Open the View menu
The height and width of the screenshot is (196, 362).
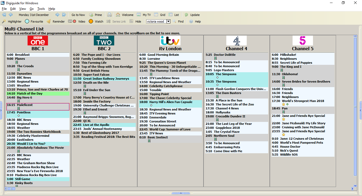click(23, 9)
